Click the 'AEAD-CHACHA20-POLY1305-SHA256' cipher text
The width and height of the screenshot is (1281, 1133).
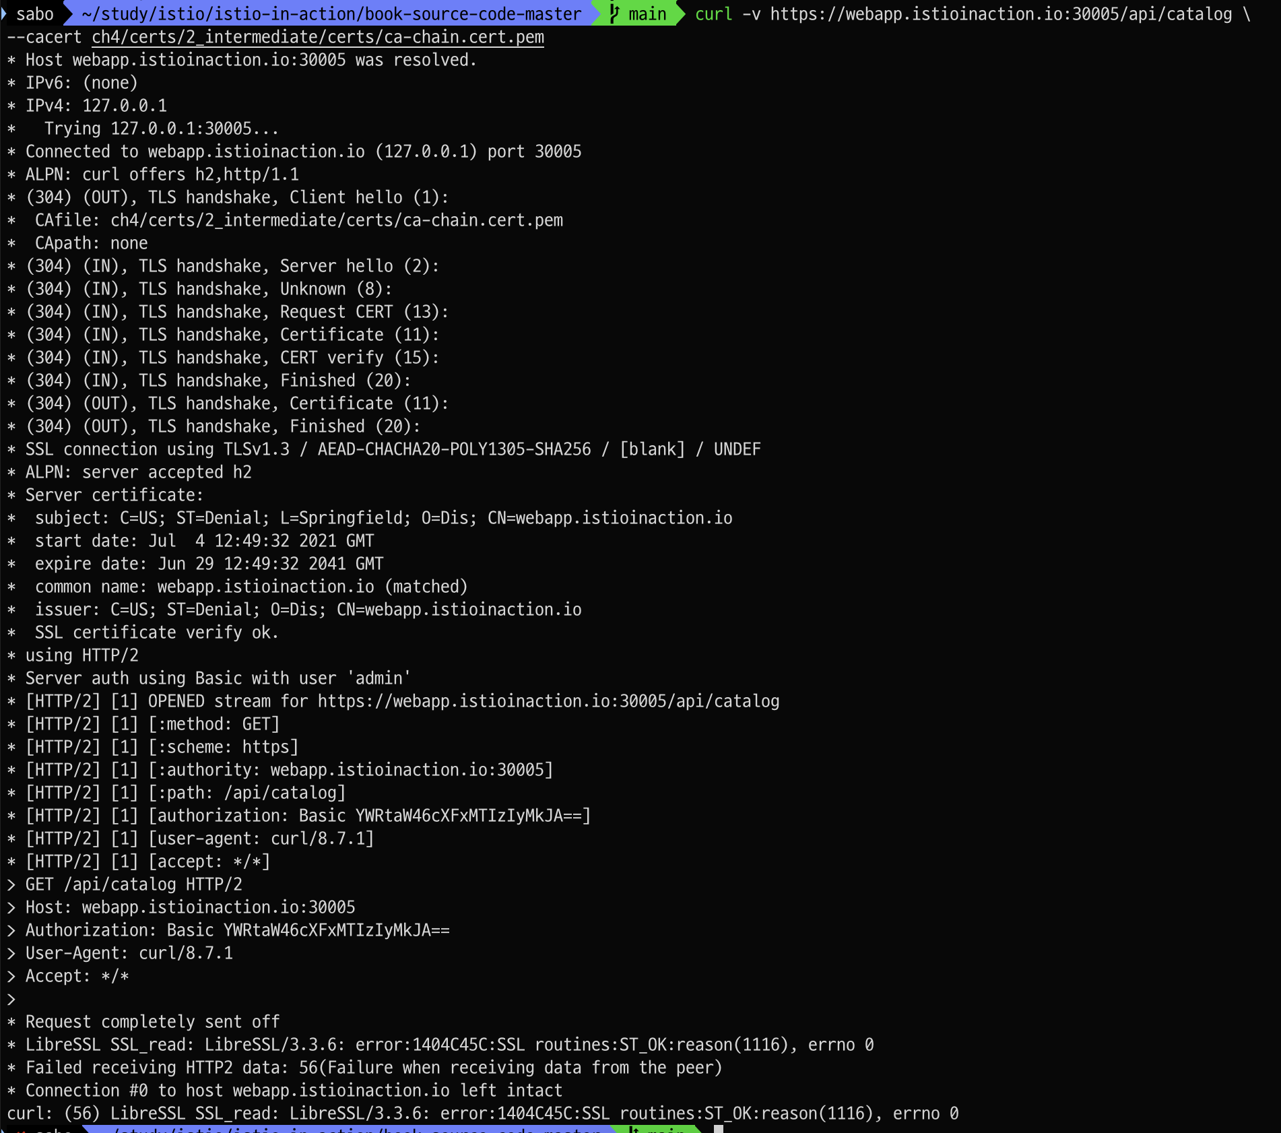click(455, 449)
